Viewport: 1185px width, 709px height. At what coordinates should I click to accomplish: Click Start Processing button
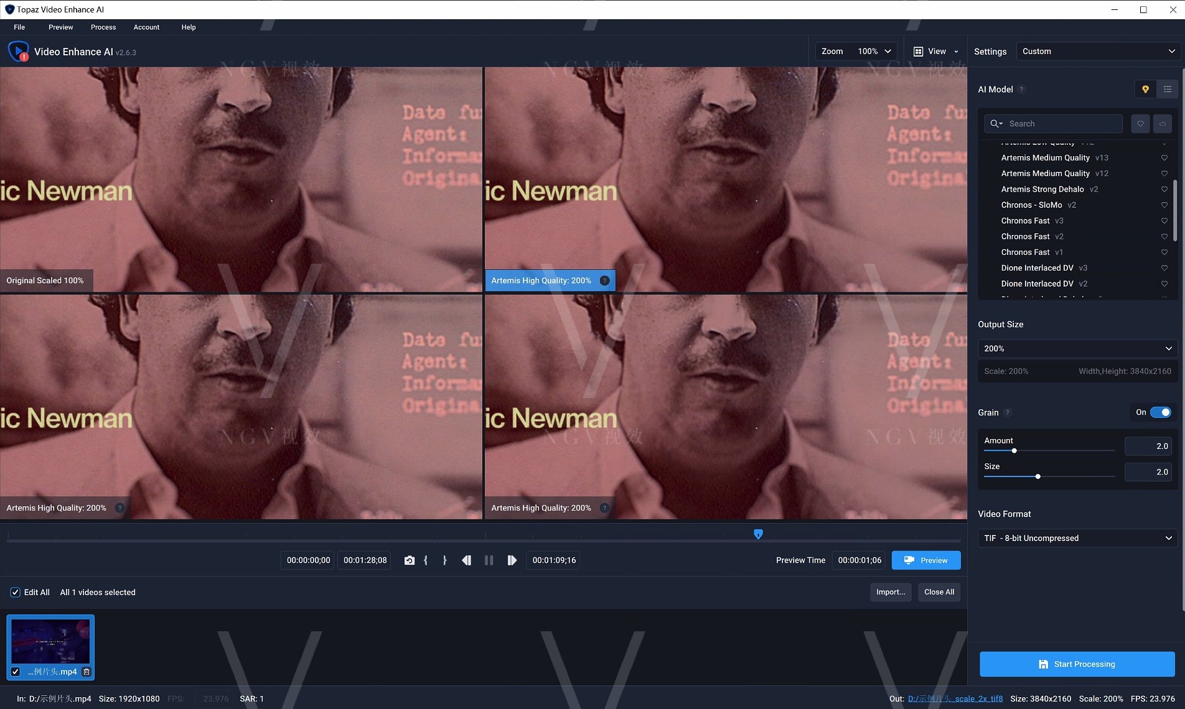[1077, 664]
